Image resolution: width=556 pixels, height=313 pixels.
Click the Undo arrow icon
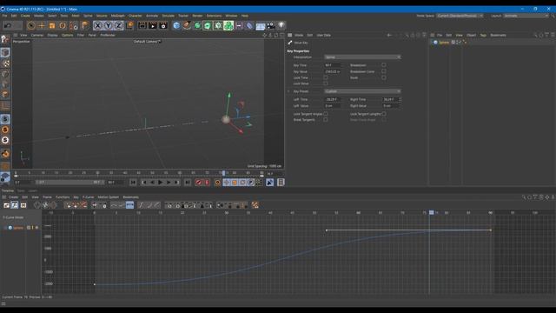[x=8, y=25]
